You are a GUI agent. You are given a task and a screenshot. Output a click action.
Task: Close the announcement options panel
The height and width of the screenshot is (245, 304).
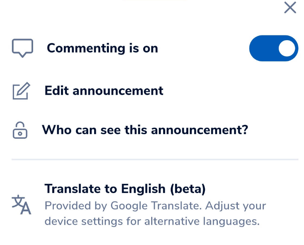pyautogui.click(x=290, y=8)
